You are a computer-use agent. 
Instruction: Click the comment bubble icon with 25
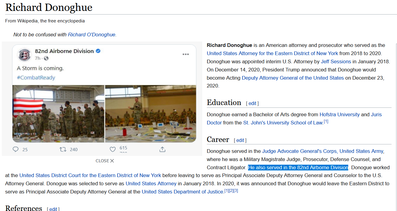(16, 149)
